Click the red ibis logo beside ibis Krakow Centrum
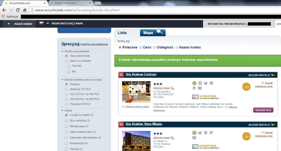The image size is (281, 151). pos(122,75)
